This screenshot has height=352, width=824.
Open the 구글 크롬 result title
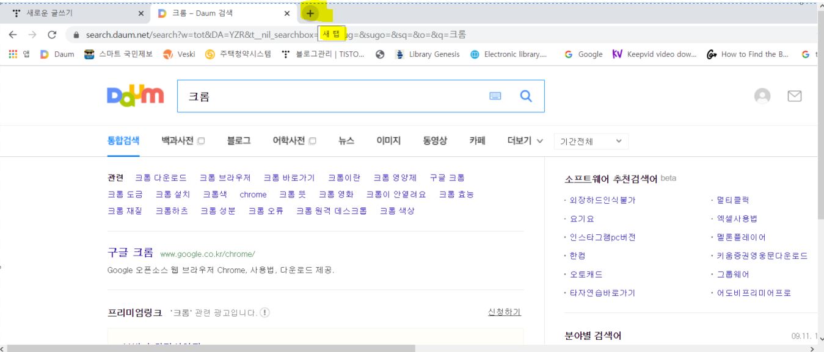131,253
